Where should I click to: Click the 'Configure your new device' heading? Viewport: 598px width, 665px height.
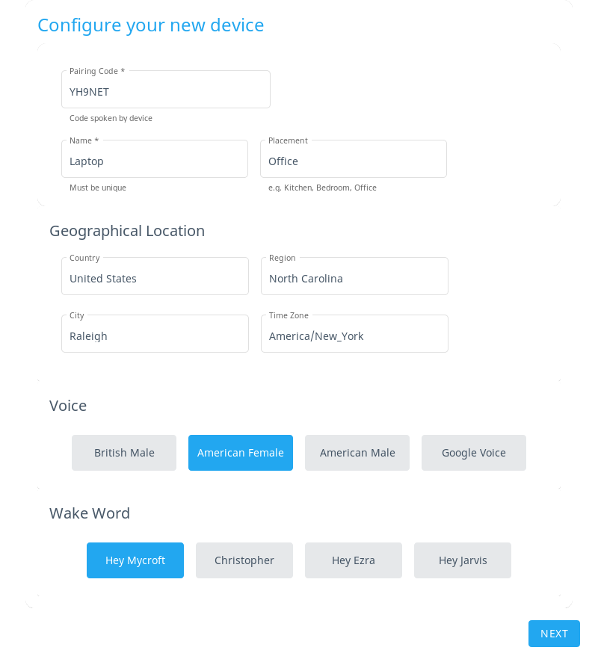151,25
